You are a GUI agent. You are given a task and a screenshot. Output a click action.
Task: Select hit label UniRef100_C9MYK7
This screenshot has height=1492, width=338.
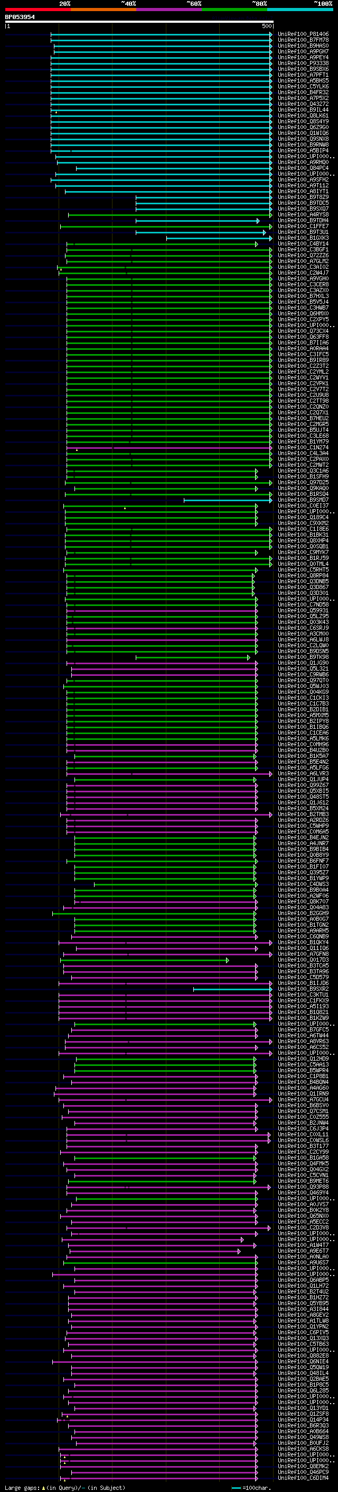pyautogui.click(x=303, y=553)
